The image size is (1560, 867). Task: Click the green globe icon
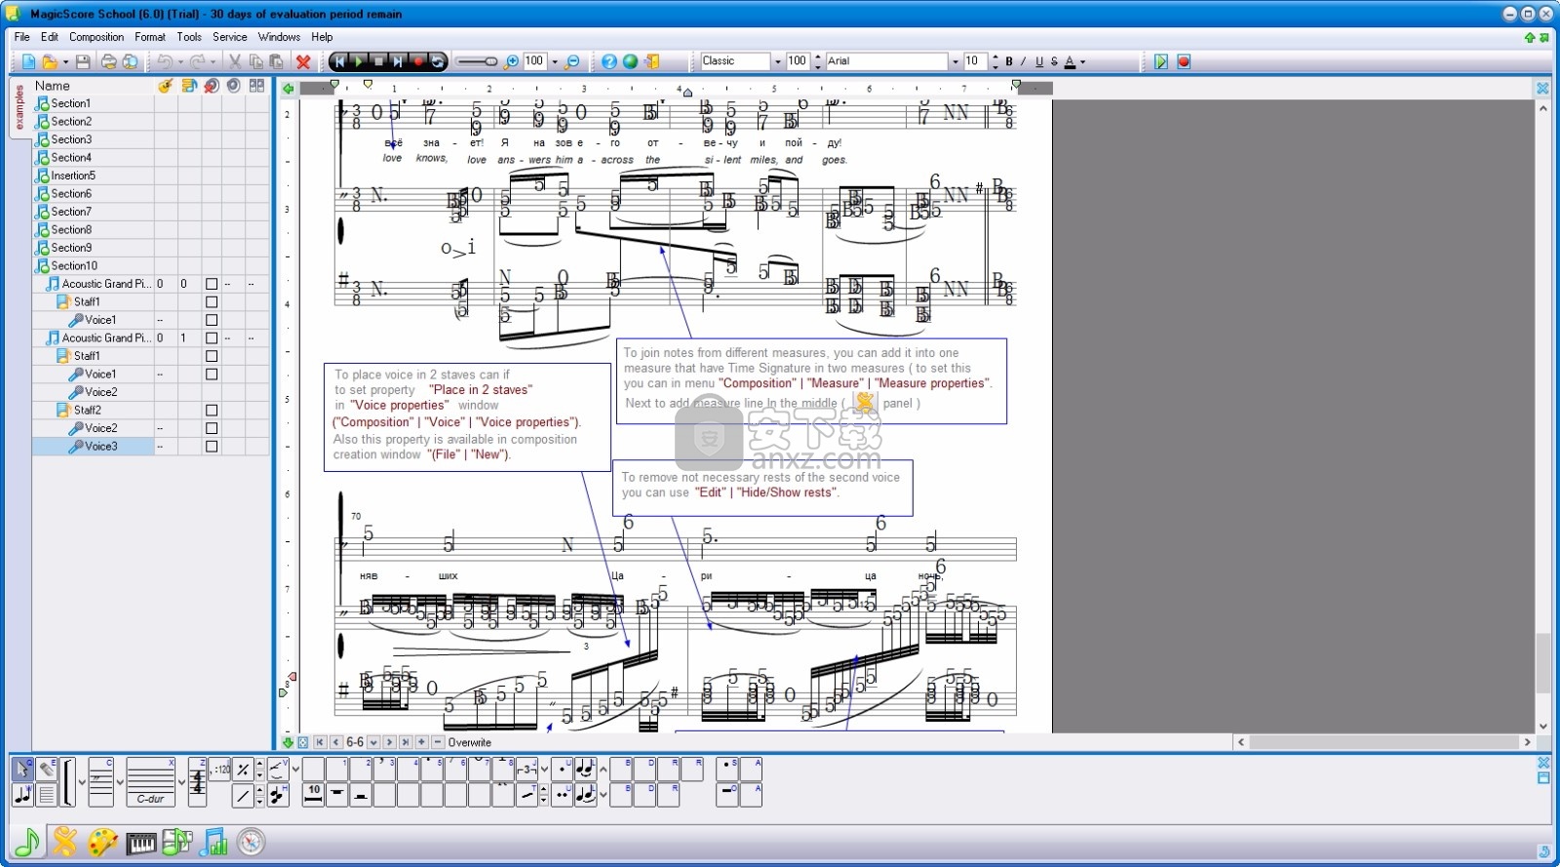click(631, 61)
